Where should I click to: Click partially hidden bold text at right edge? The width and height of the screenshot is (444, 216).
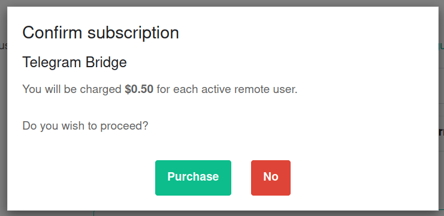click(441, 132)
